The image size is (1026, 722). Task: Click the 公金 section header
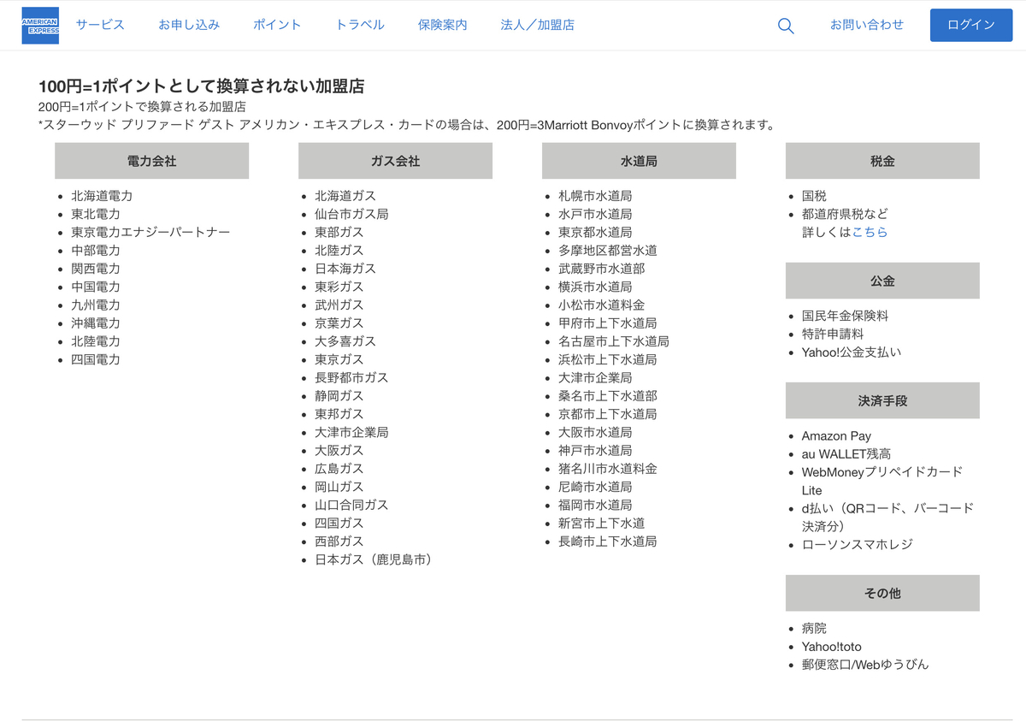click(882, 281)
